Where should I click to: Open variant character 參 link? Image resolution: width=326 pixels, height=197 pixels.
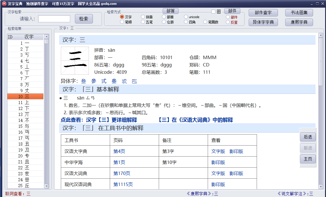(x=94, y=81)
